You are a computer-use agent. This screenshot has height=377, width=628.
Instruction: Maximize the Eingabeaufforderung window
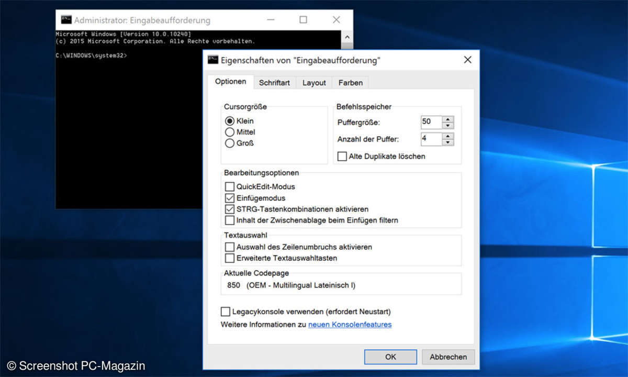coord(303,20)
